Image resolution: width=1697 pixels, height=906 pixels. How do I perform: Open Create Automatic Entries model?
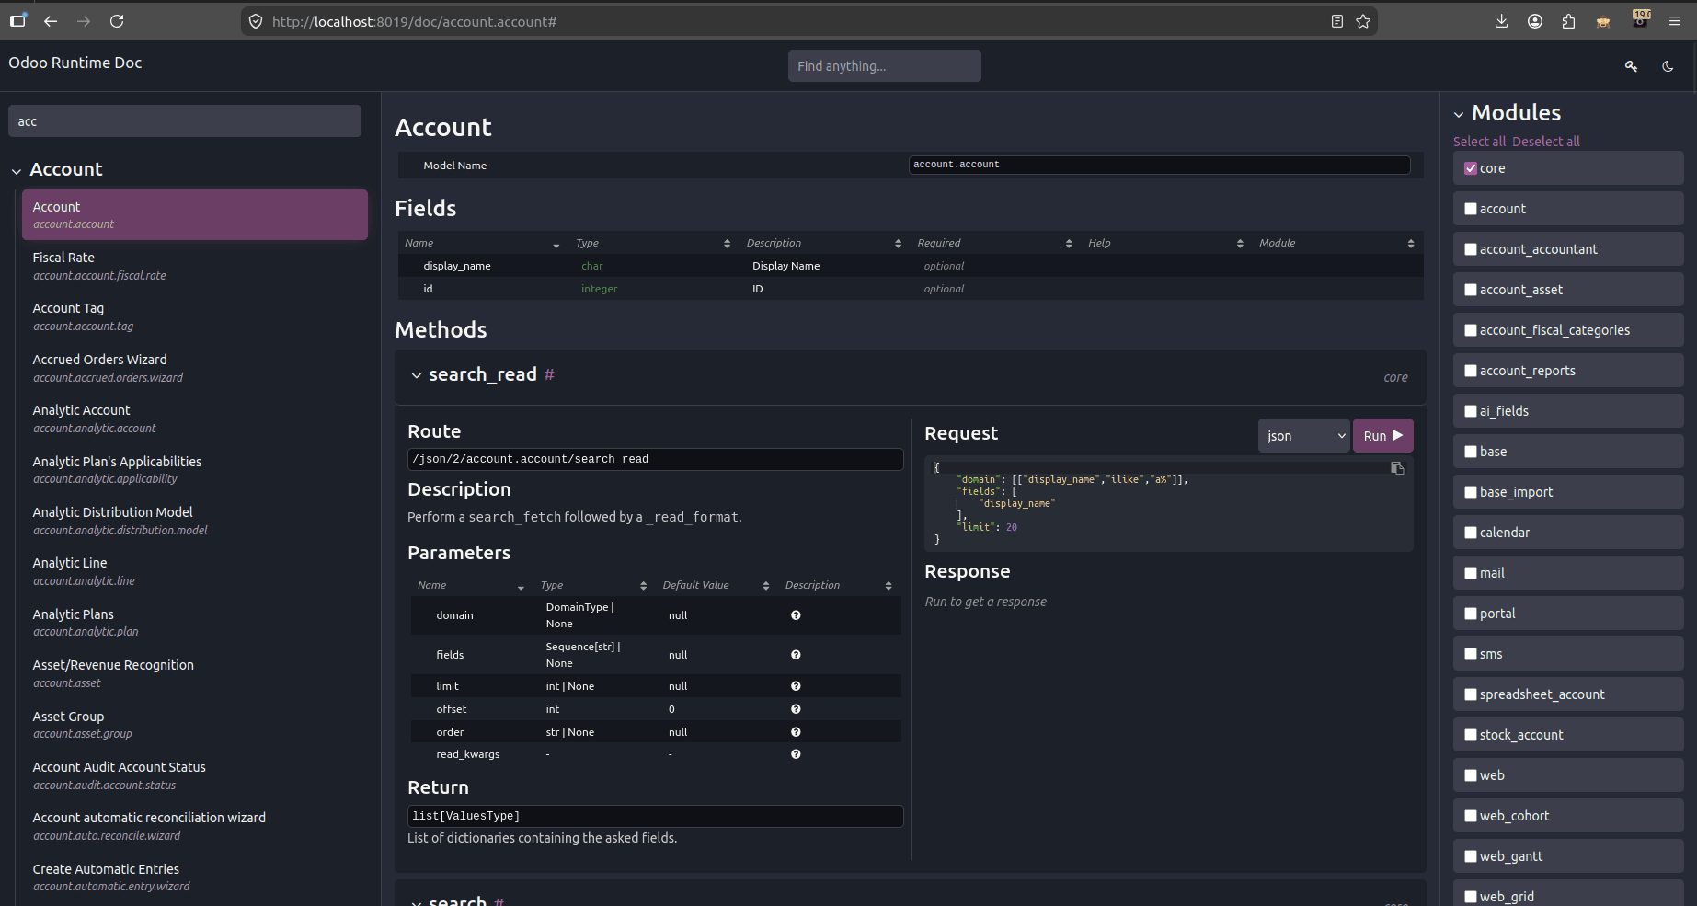194,877
